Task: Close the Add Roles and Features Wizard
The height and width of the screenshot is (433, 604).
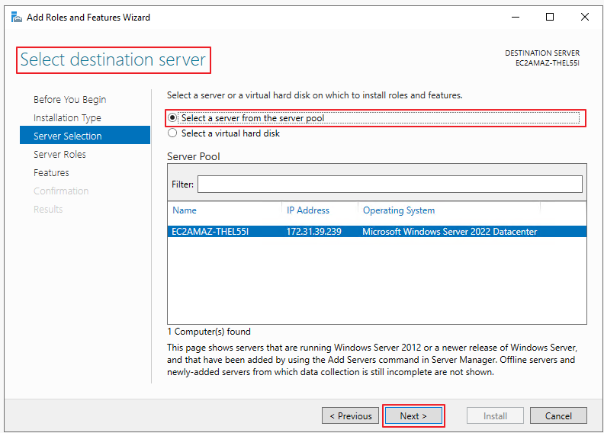Action: point(584,17)
